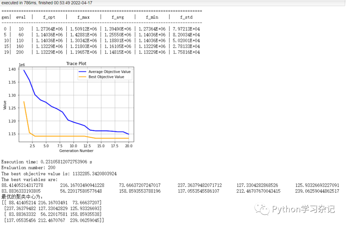This screenshot has width=346, height=225.
Task: Click "The best variables are:" line
Action: [x=29, y=180]
